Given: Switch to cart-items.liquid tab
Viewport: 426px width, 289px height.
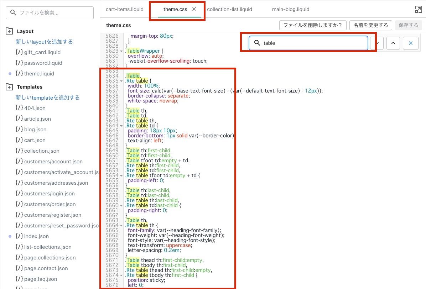Looking at the screenshot, I should tap(124, 9).
